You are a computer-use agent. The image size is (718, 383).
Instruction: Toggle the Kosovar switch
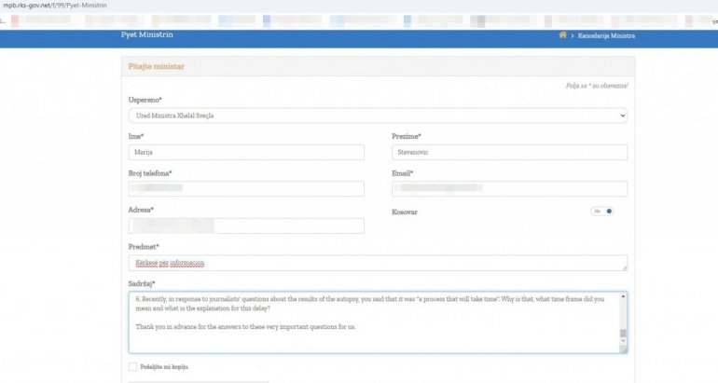(x=602, y=212)
